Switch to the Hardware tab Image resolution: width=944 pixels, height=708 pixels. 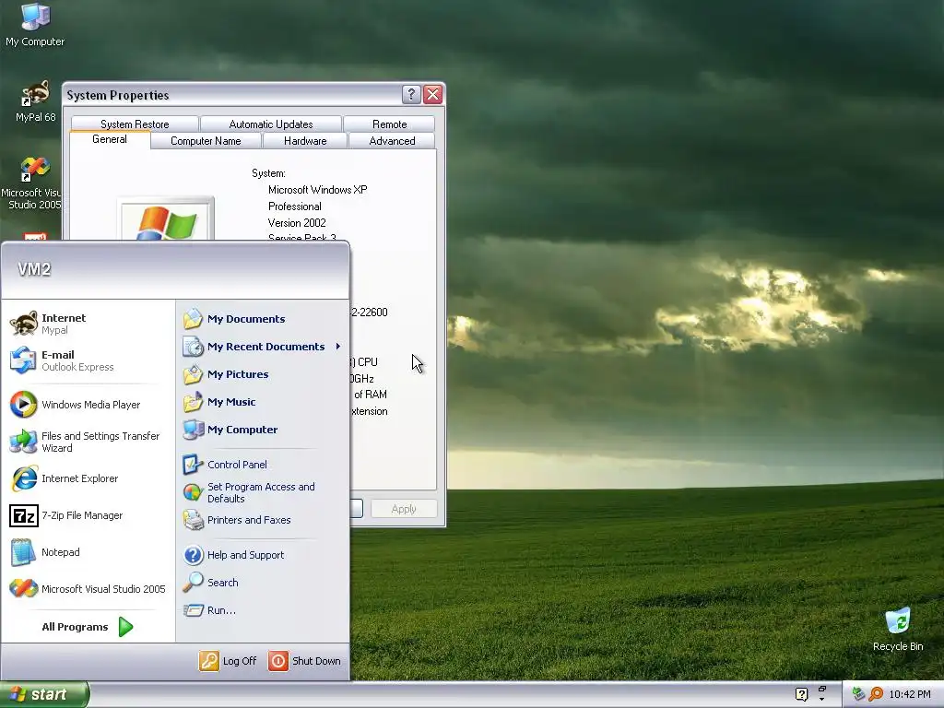pos(305,141)
